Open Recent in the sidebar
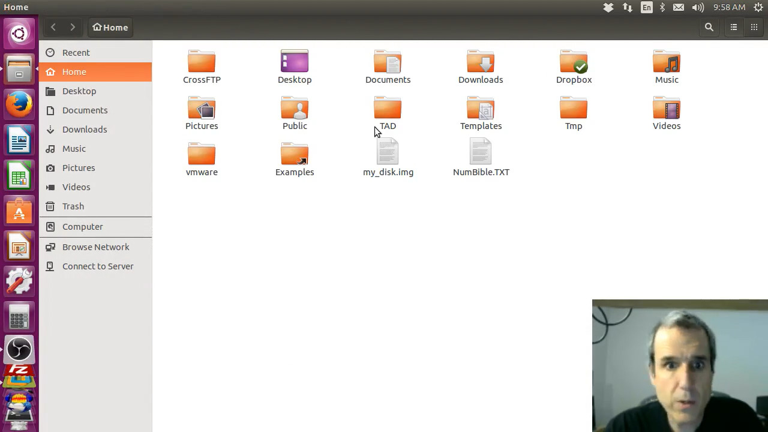Viewport: 768px width, 432px height. pos(95,52)
